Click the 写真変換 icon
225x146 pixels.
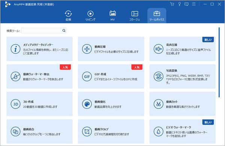pos(158,76)
